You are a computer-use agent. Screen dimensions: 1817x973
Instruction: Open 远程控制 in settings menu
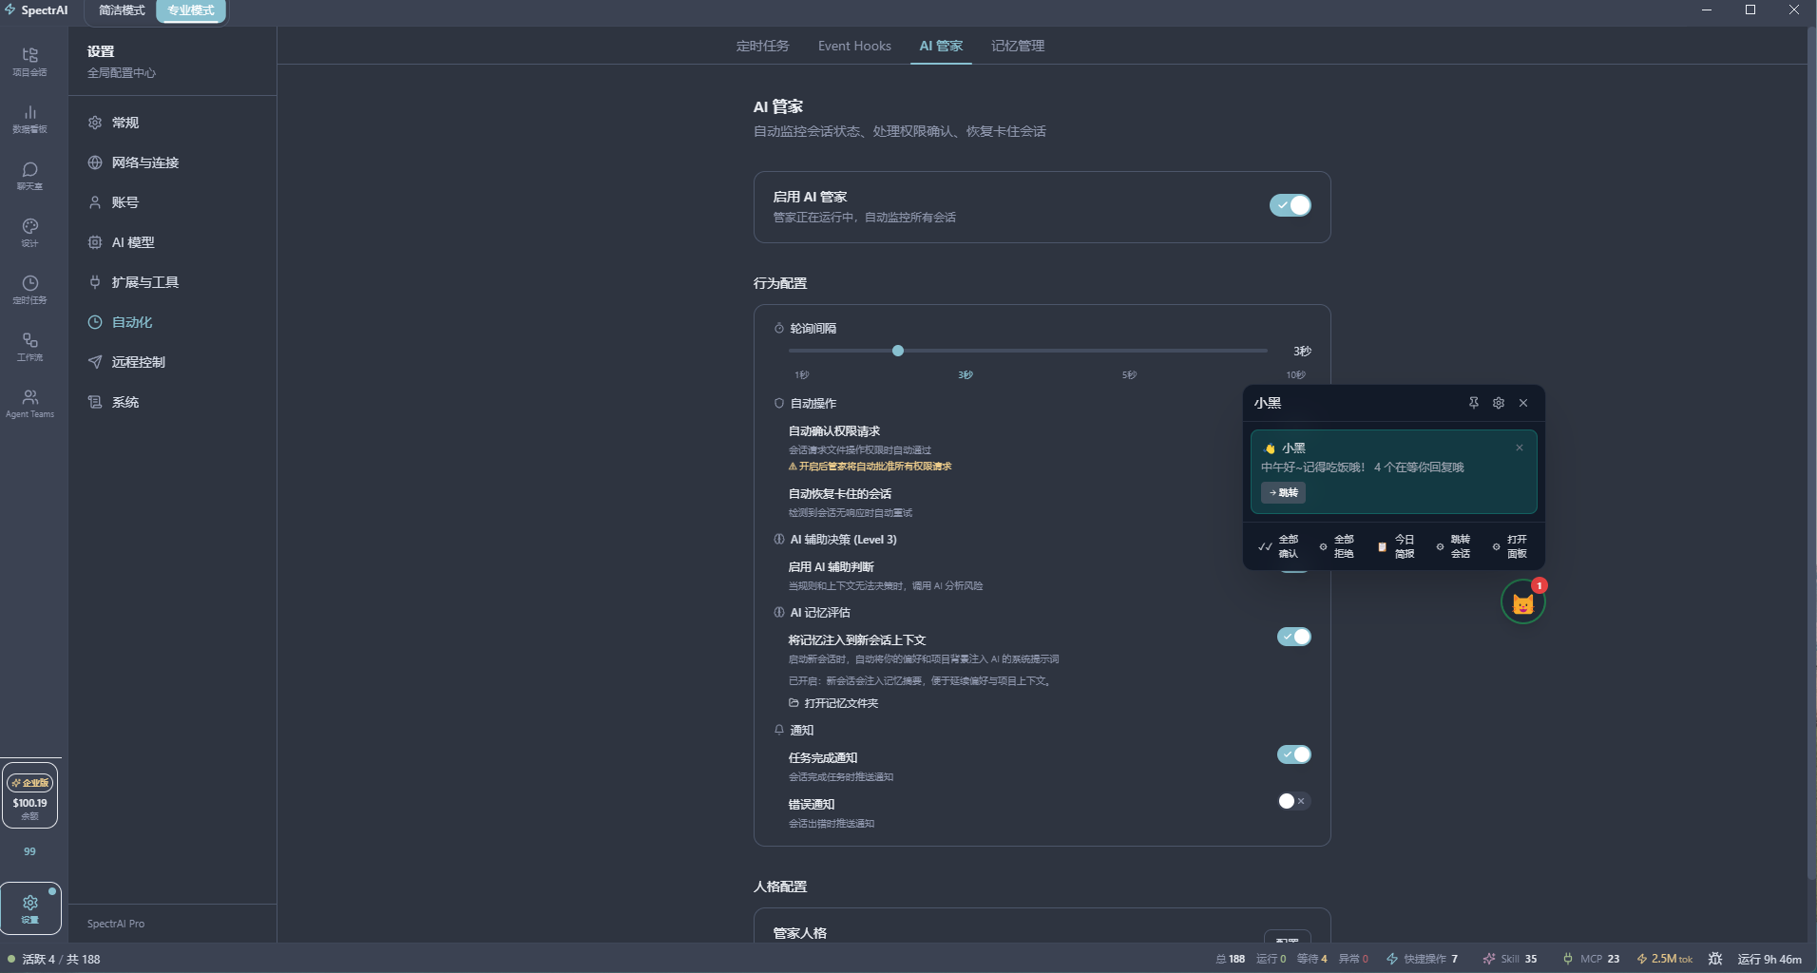(138, 361)
